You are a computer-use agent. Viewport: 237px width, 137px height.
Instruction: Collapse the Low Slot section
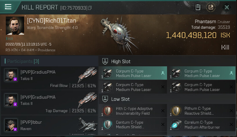click(106, 99)
